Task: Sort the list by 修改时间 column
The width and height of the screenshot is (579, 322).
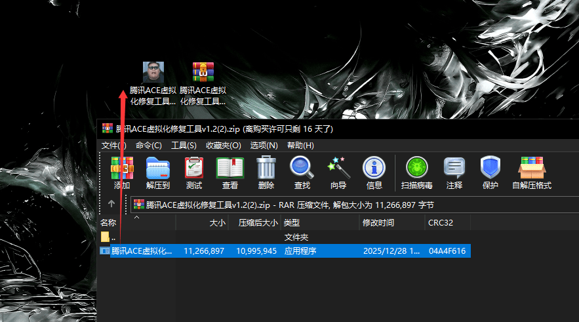Action: tap(391, 223)
